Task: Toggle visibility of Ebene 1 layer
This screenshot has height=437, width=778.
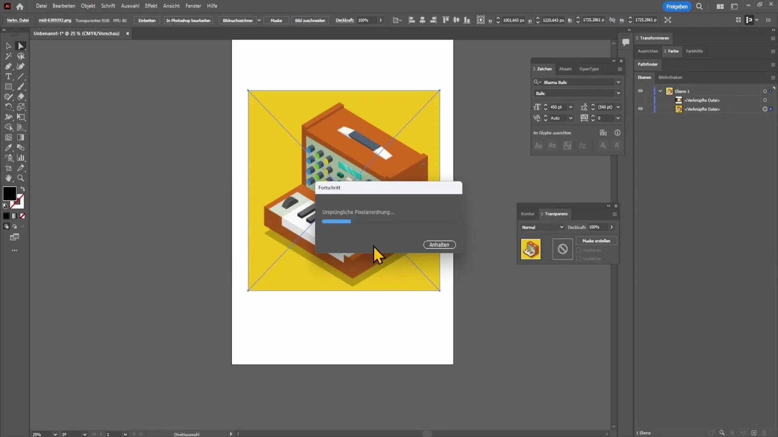Action: click(640, 91)
